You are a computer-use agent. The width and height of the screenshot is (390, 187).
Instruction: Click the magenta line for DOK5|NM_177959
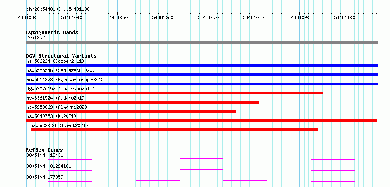pyautogui.click(x=202, y=181)
